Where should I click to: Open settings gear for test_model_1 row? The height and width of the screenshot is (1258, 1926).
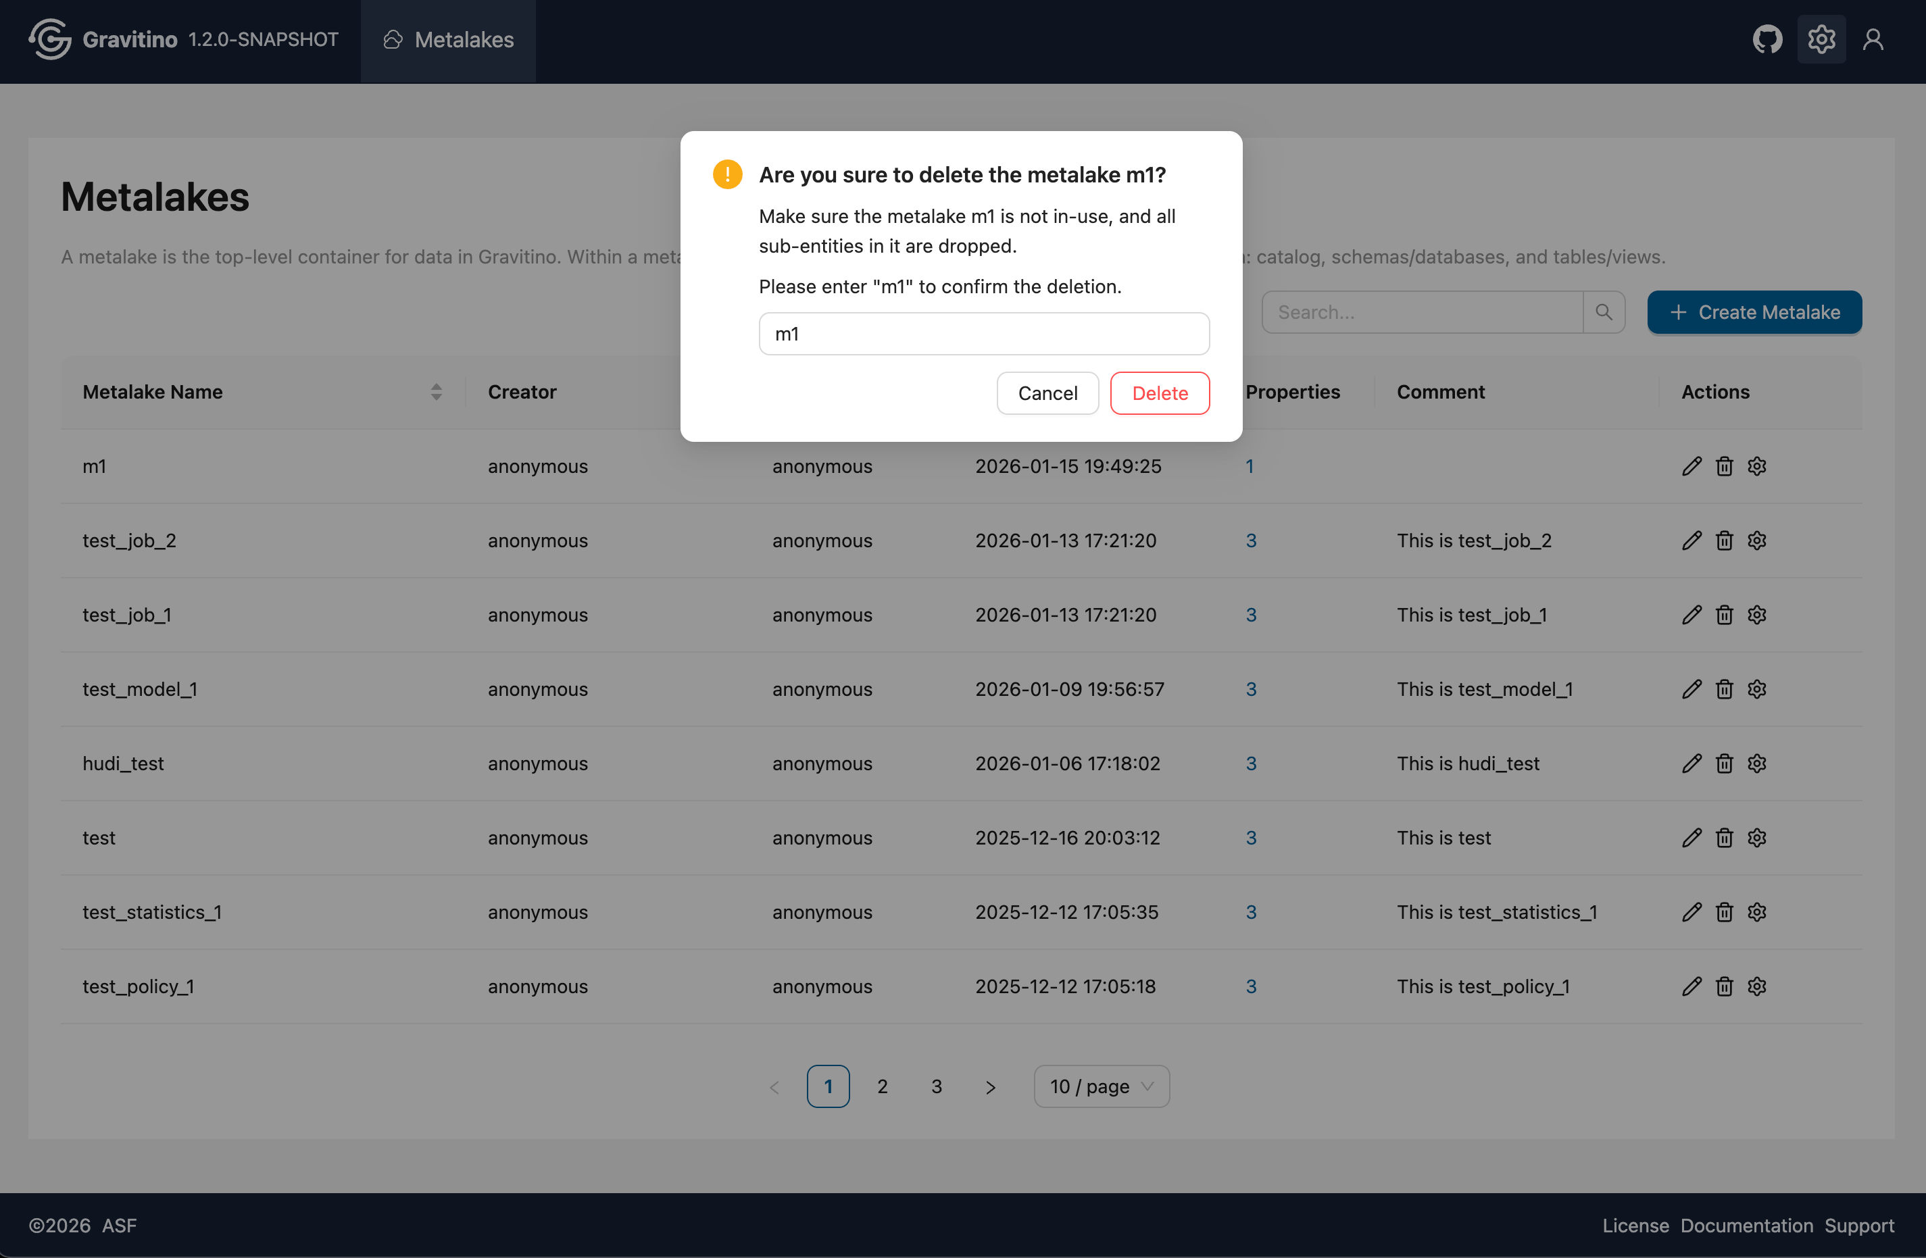(x=1756, y=689)
